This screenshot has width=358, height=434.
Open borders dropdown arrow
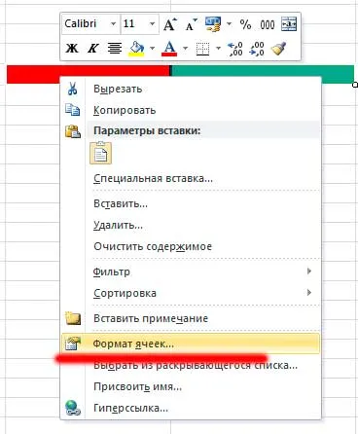pyautogui.click(x=218, y=49)
